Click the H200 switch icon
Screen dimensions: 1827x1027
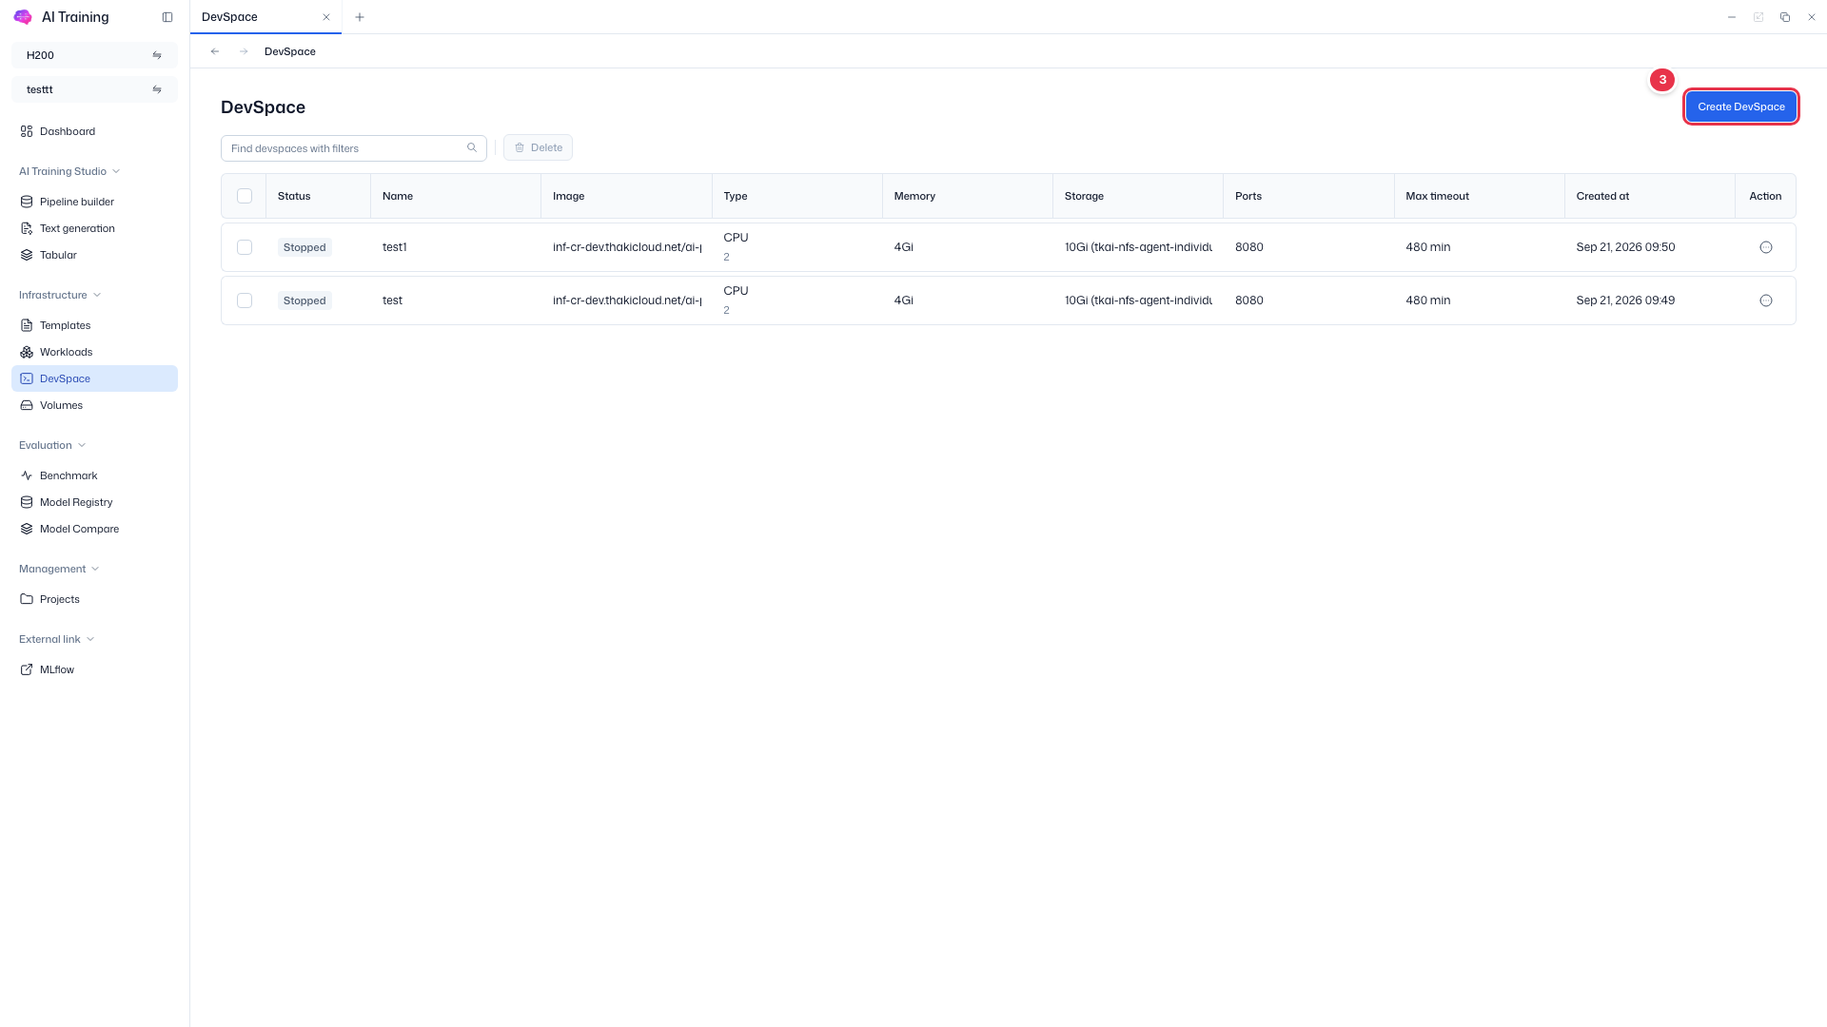pos(157,55)
